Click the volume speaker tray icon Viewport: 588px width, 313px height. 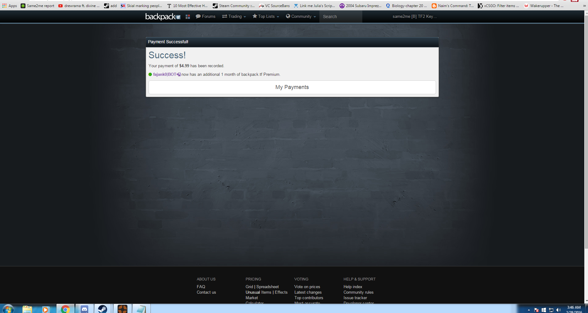[x=559, y=310]
